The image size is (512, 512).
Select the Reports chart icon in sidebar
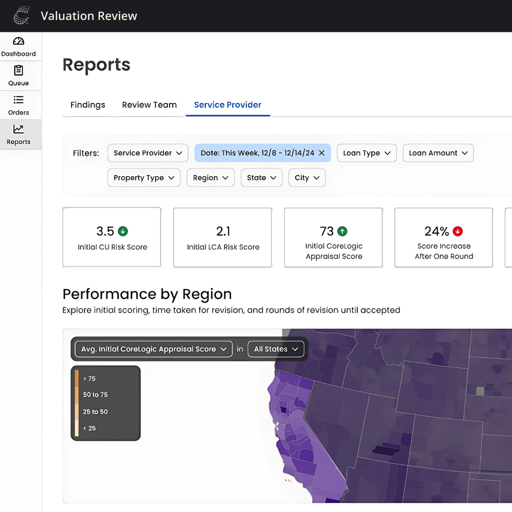click(x=18, y=129)
